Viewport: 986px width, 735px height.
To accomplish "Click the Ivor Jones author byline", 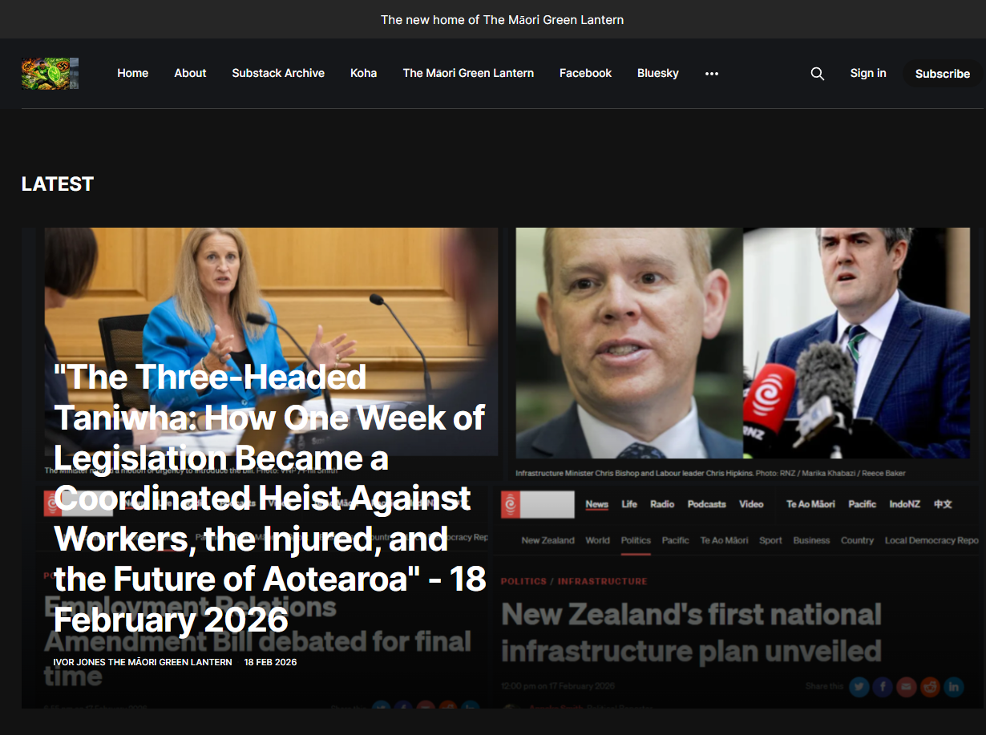I will [x=143, y=662].
